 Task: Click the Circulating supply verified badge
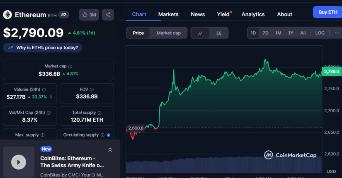pyautogui.click(x=108, y=135)
